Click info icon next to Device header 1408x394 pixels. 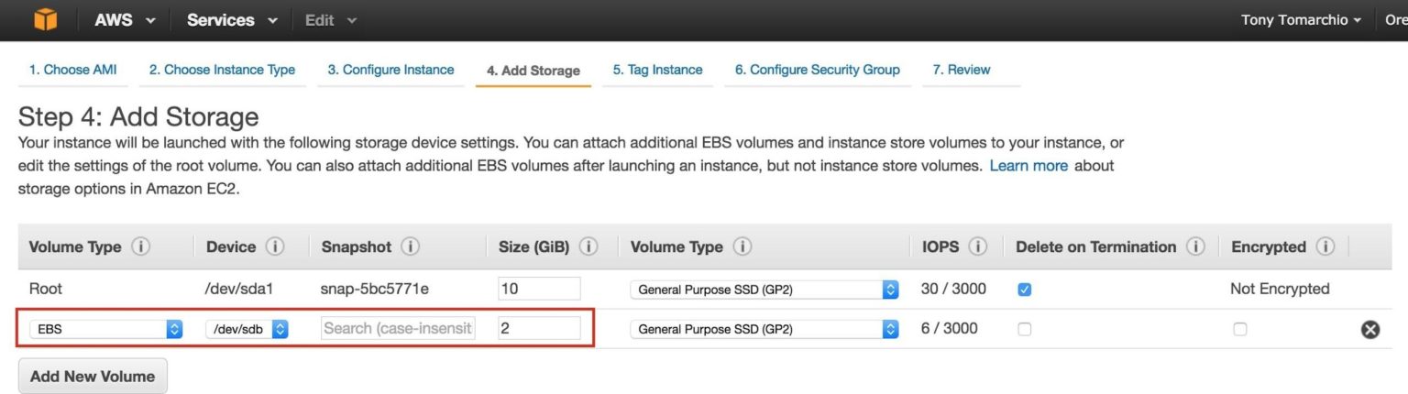275,247
